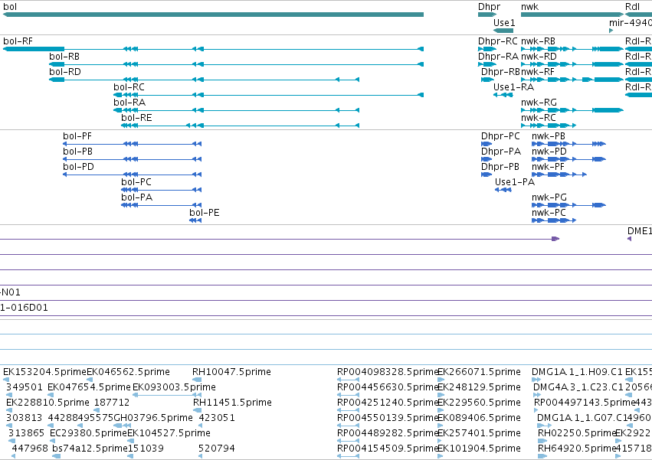
Task: Click the Dhpr-PA protein label
Action: [x=500, y=152]
